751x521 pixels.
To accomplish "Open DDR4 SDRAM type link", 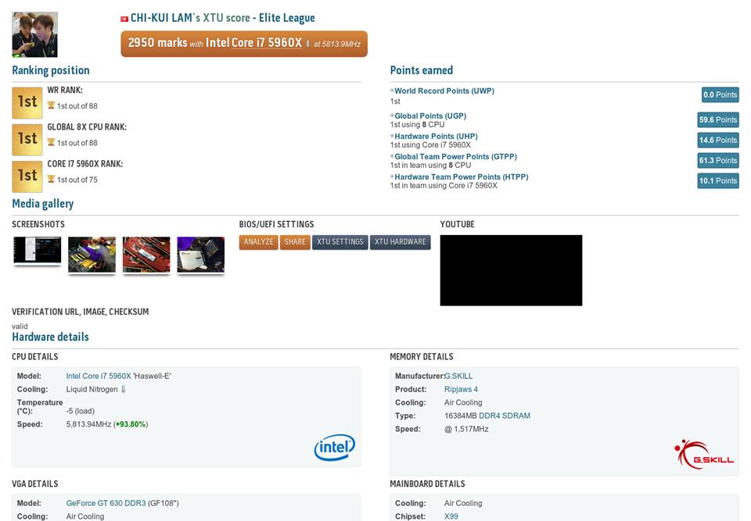I will pos(505,416).
